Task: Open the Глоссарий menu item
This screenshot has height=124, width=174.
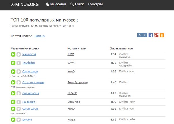Action: coord(95,4)
